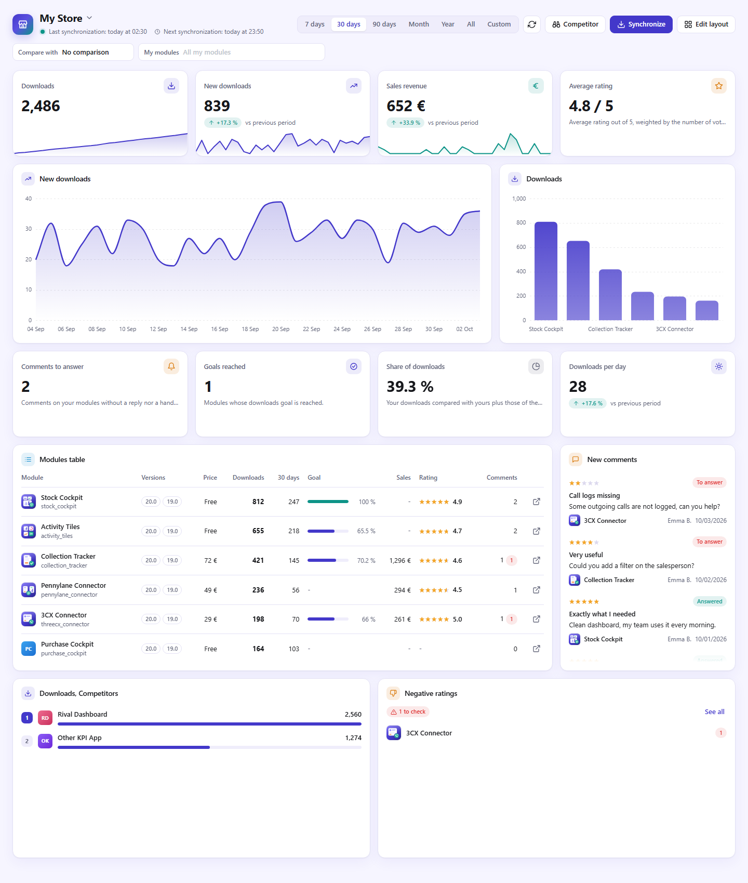The height and width of the screenshot is (883, 748).
Task: Click the Goals reached check icon
Action: coord(354,366)
